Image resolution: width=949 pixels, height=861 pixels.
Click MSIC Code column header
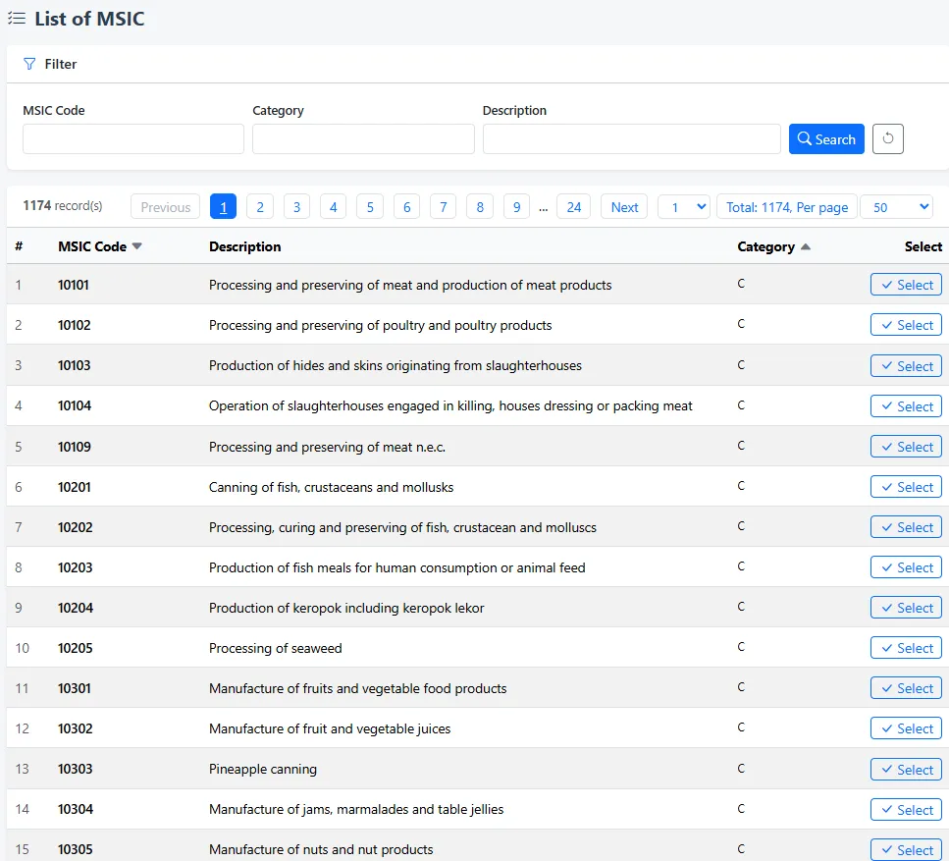[92, 246]
